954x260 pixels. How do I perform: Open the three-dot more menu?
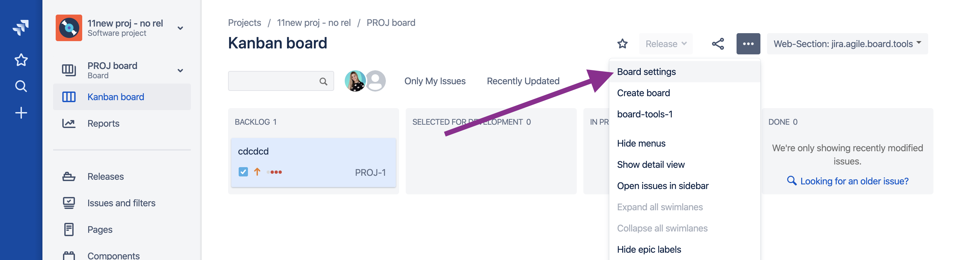(748, 44)
